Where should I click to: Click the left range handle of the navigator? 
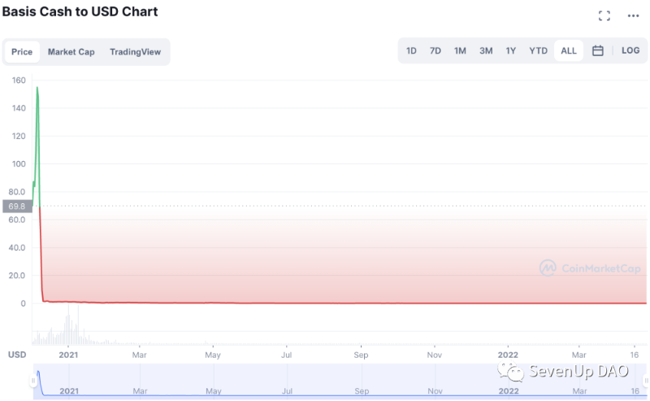33,380
